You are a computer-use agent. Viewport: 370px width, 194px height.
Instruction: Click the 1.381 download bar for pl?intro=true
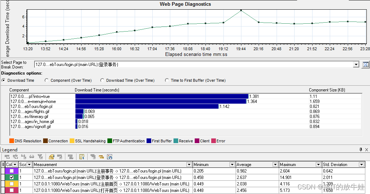pyautogui.click(x=162, y=96)
